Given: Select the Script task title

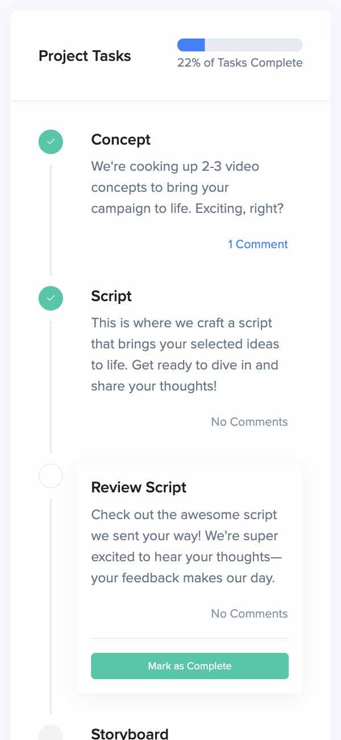Looking at the screenshot, I should (x=111, y=296).
